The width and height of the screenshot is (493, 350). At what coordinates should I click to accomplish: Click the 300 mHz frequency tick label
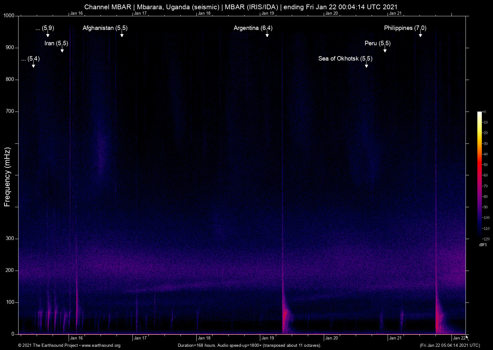10,238
